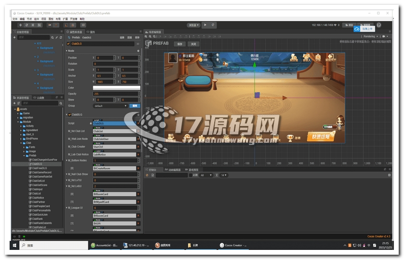404x260 pixels.
Task: Click the Node section gear settings icon
Action: (x=138, y=51)
